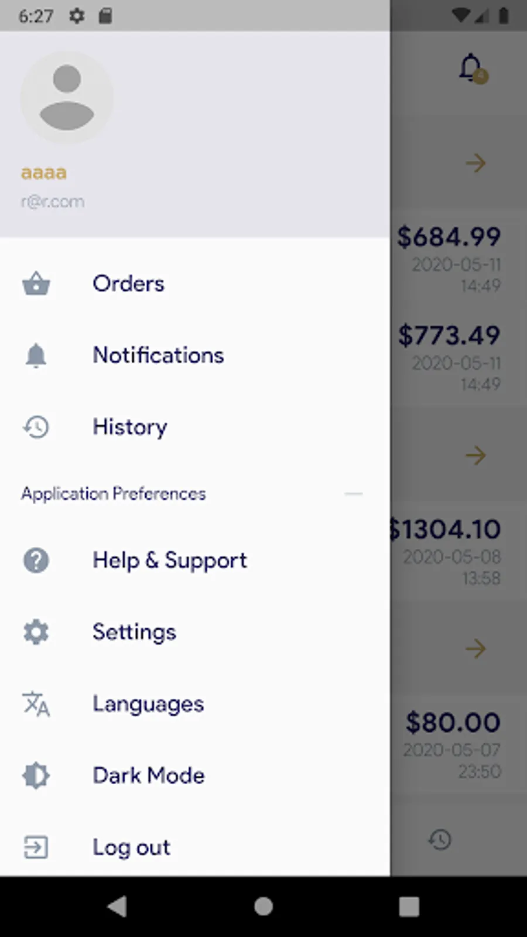This screenshot has width=527, height=937.
Task: Open the Languages selection
Action: click(x=195, y=704)
